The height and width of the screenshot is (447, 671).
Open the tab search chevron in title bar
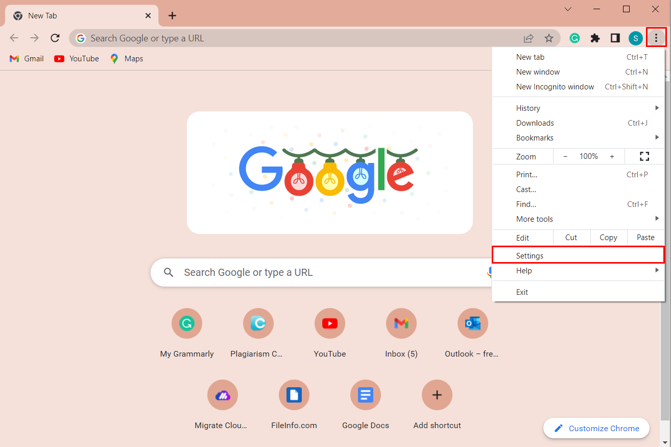pos(568,9)
